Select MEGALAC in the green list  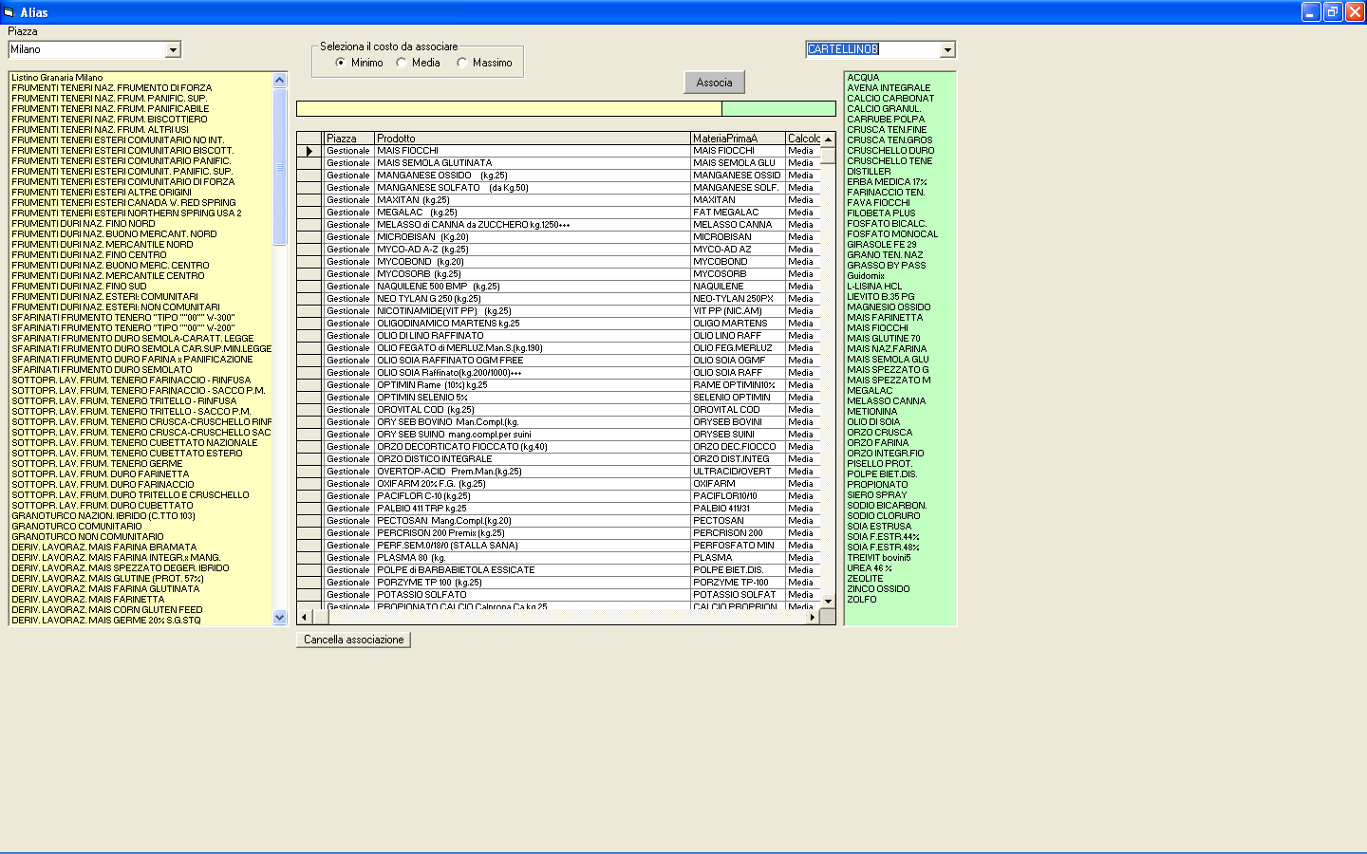tap(870, 391)
